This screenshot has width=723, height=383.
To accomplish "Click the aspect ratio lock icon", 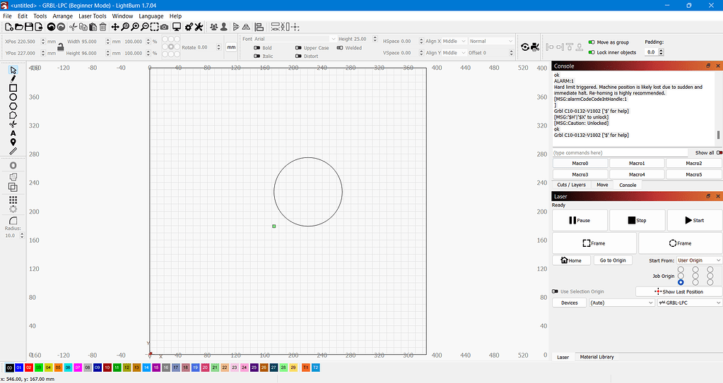I will pyautogui.click(x=61, y=47).
